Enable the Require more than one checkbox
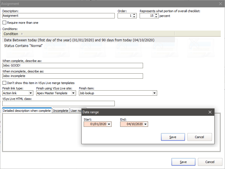This screenshot has height=169, width=225. (x=4, y=23)
